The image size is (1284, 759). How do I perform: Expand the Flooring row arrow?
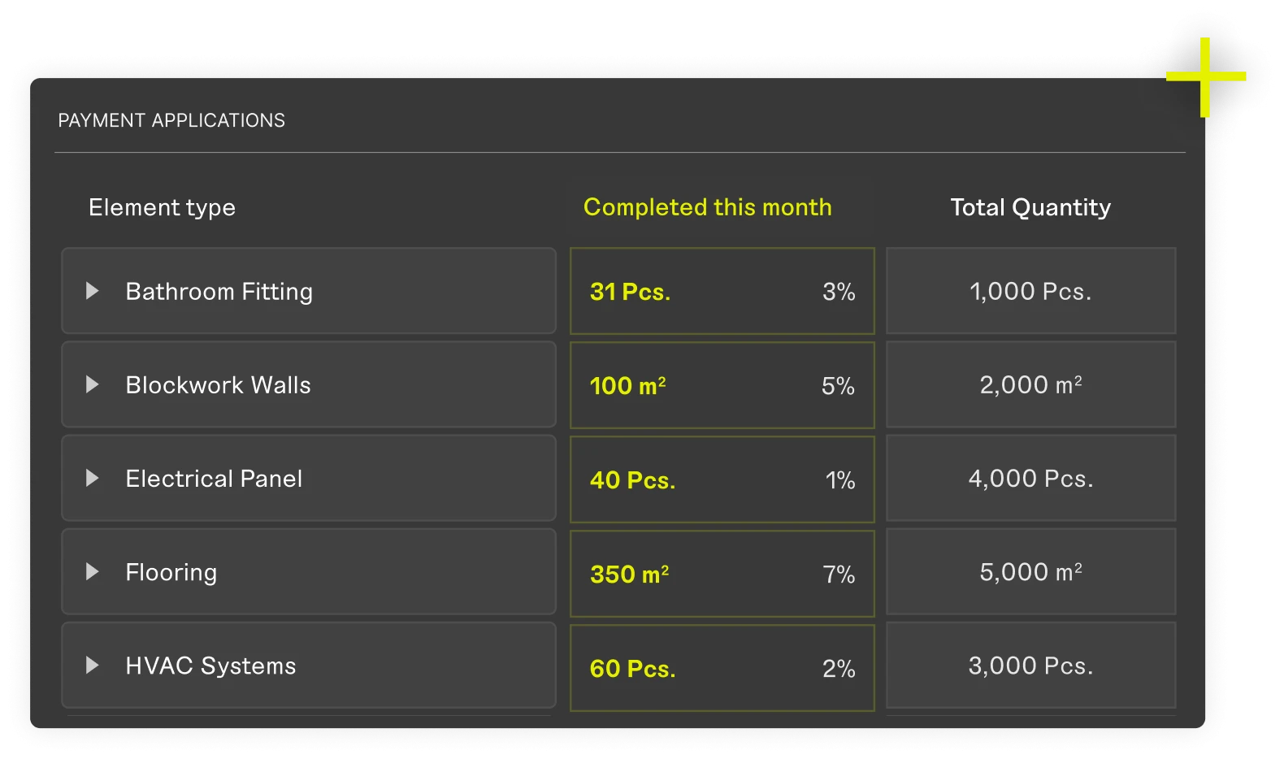(93, 572)
